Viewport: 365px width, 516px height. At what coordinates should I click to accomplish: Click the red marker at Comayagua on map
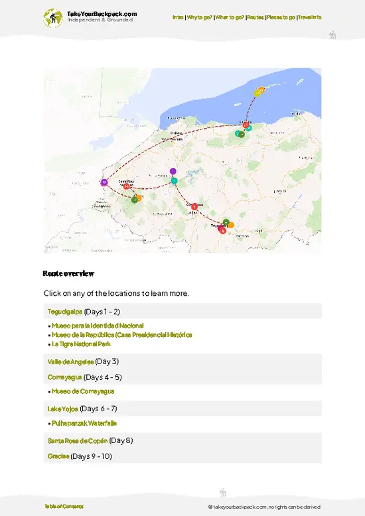tap(194, 207)
